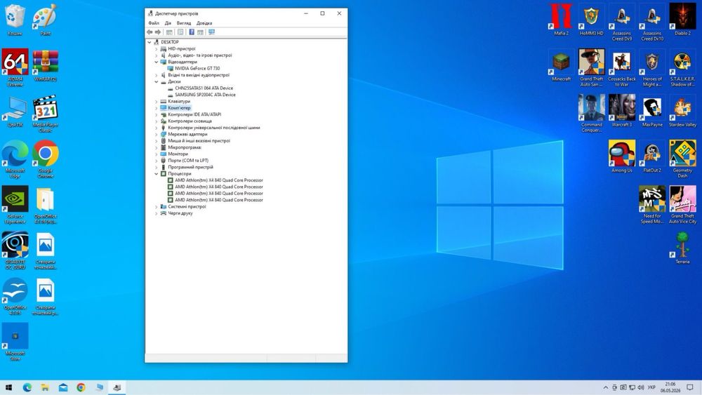Open Grand Theft Auto San Andreas shortcut
Image resolution: width=702 pixels, height=395 pixels.
[591, 68]
